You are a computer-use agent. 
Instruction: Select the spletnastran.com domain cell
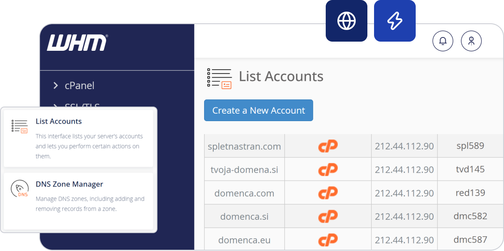(x=245, y=146)
